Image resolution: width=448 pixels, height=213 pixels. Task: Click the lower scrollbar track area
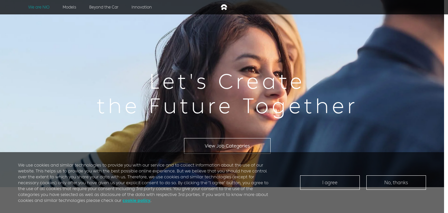point(446,131)
